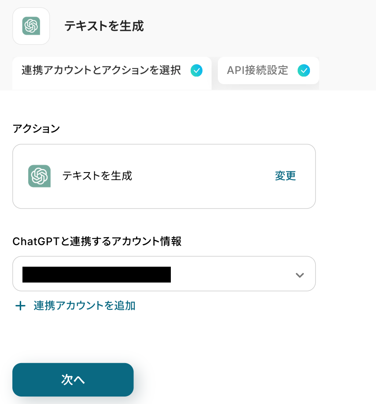Click the empty space inside the action card
Screen dimensions: 376x404
[x=198, y=176]
